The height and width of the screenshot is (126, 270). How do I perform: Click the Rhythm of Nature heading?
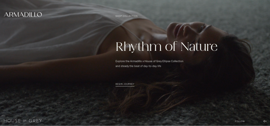(166, 46)
